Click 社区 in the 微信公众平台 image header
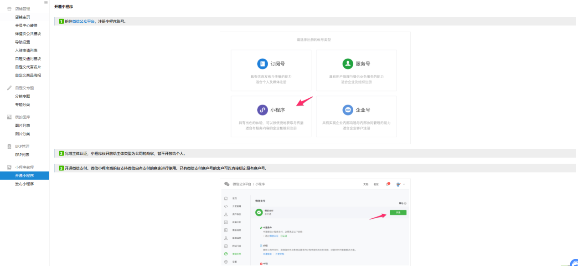 point(376,184)
